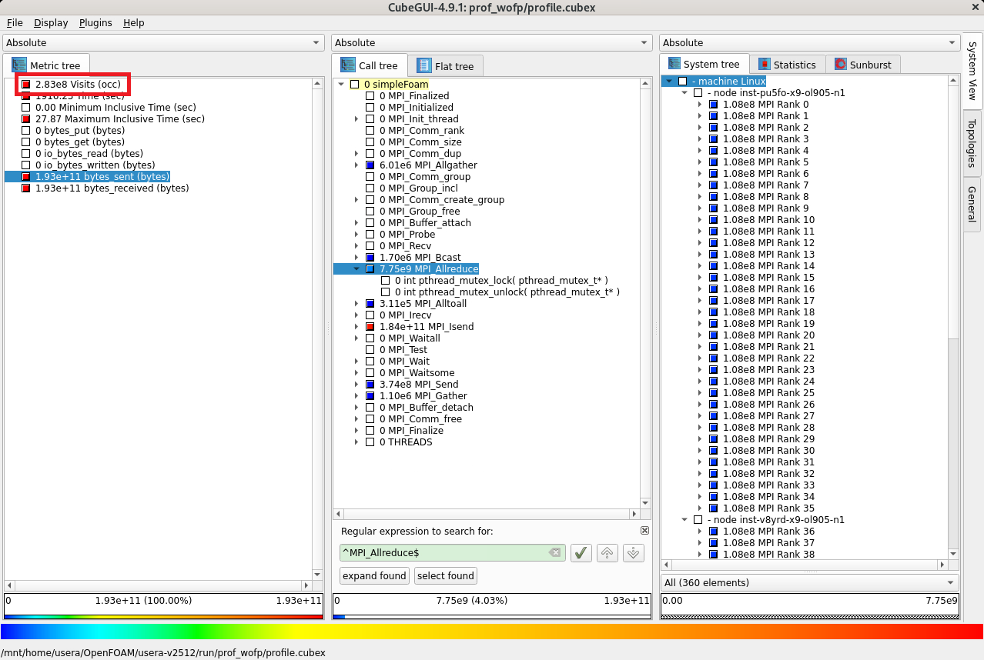Jump to previous search match arrow
The height and width of the screenshot is (660, 984).
607,552
